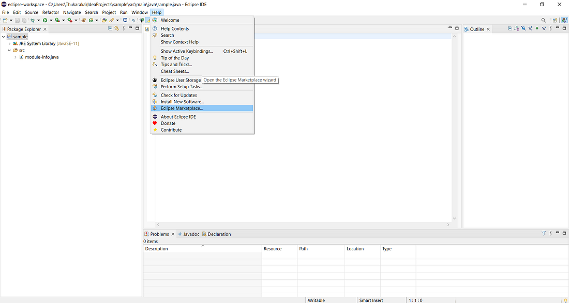569x303 pixels.
Task: Switch to the Java perspective icon at top right
Action: (x=564, y=19)
